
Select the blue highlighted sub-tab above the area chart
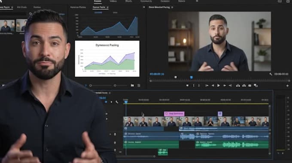[x=98, y=12]
